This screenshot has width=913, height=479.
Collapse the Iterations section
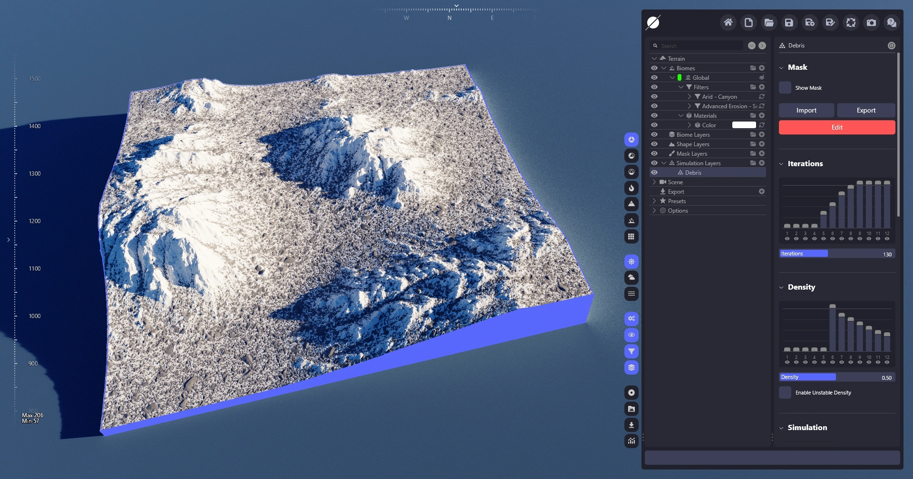781,164
